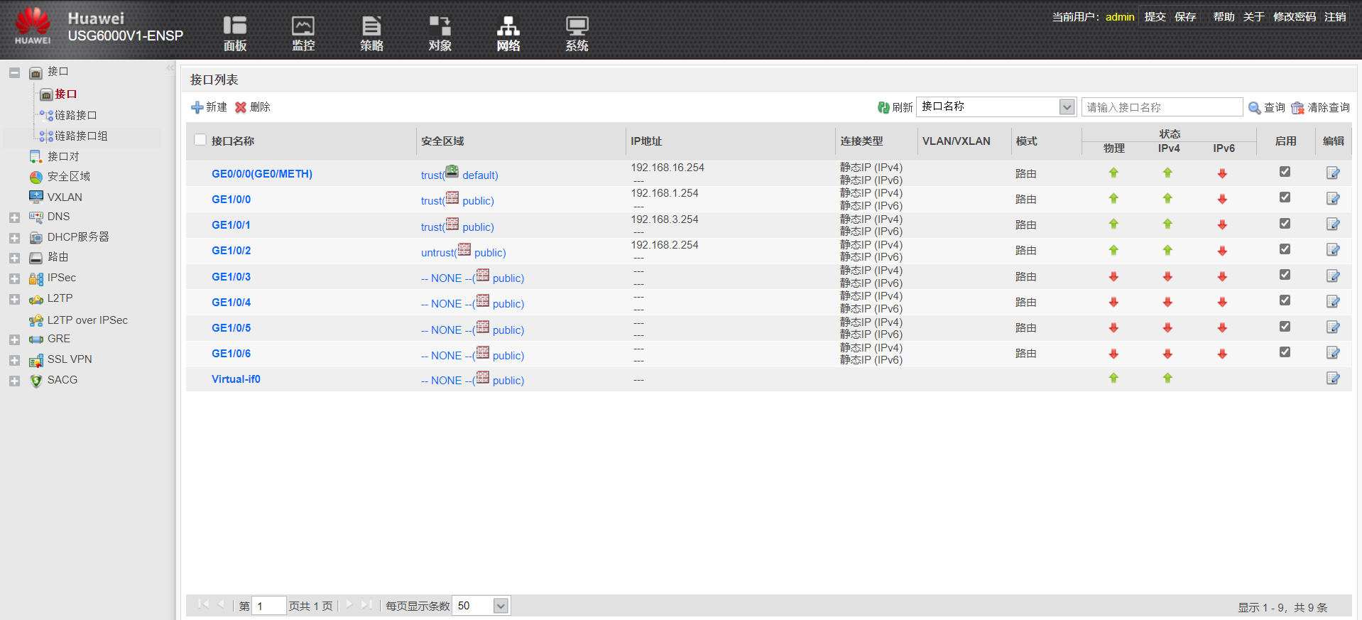1362x620 pixels.
Task: Click the 提交 commit link
Action: pos(1155,16)
